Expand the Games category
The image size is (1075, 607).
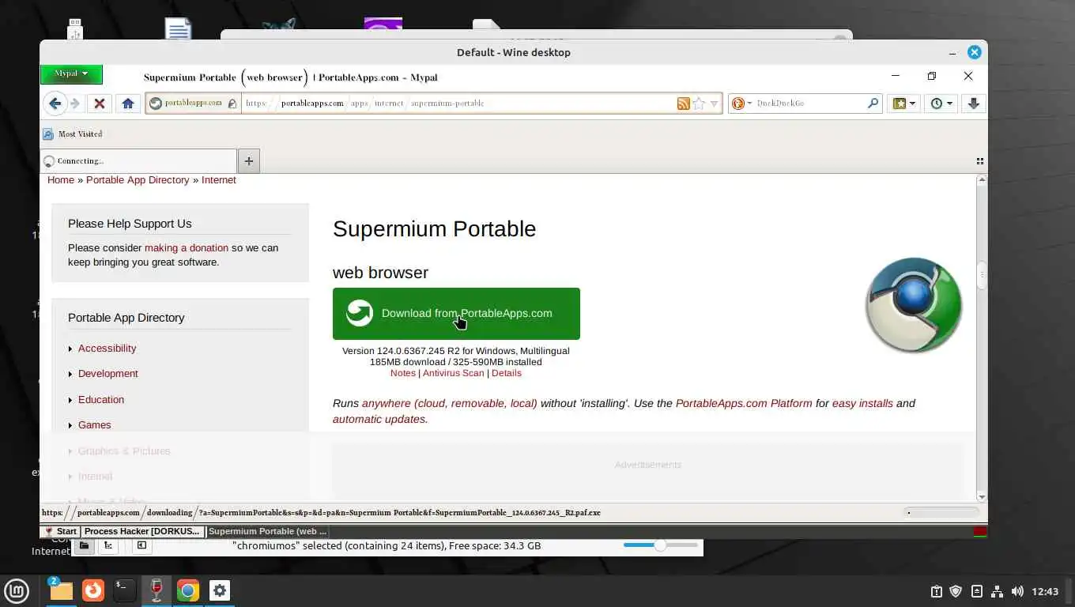(x=94, y=425)
